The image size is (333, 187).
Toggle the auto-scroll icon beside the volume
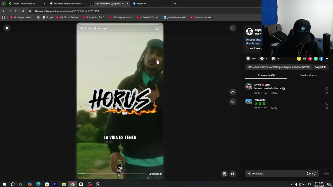[225, 174]
